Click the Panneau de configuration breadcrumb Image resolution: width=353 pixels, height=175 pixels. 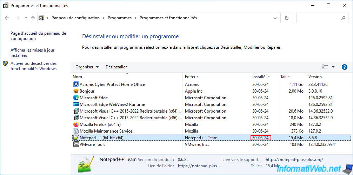[75, 18]
